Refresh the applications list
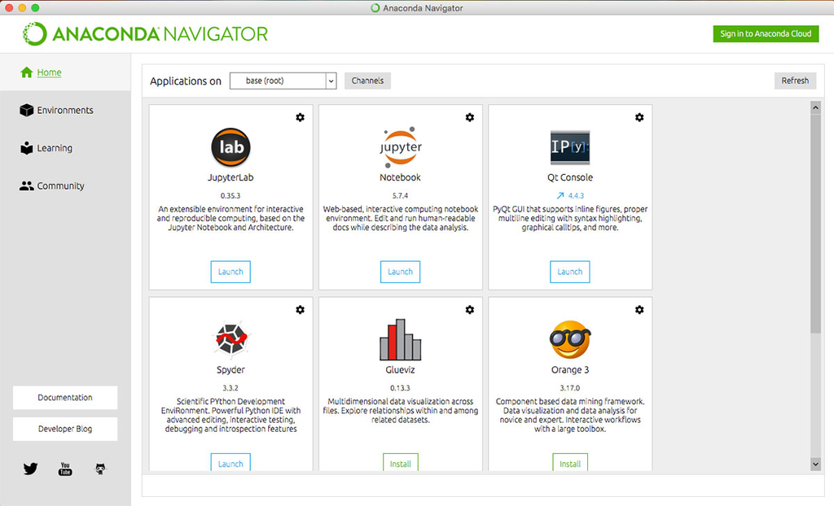The image size is (834, 506). coord(795,81)
